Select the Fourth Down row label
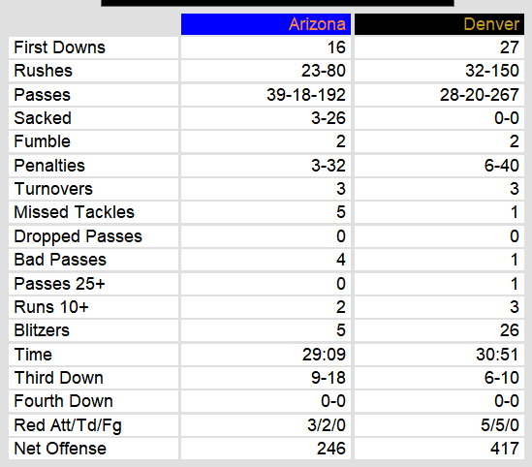The image size is (532, 467). pos(63,401)
